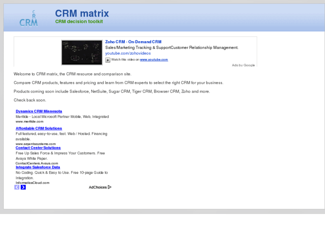Click the CRM matrix site title

[82, 13]
